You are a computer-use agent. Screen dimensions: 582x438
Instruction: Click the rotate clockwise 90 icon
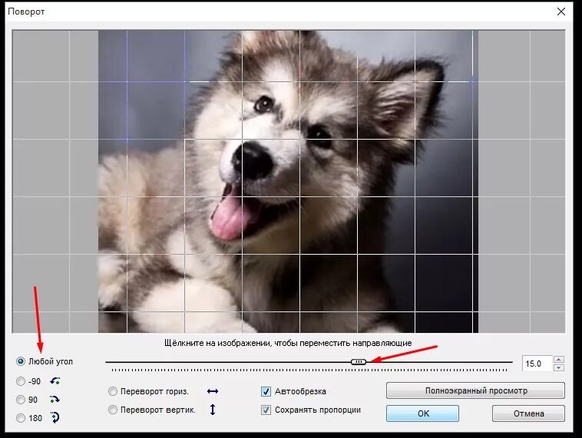pyautogui.click(x=55, y=400)
